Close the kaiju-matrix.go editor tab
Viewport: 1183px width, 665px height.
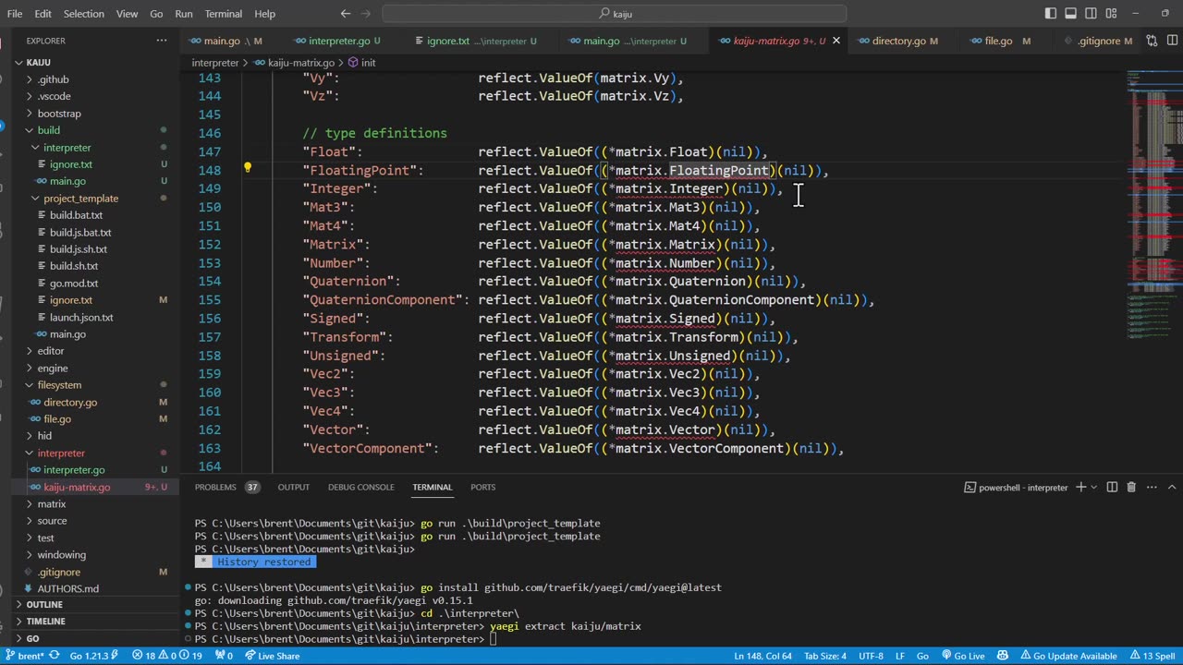[836, 41]
